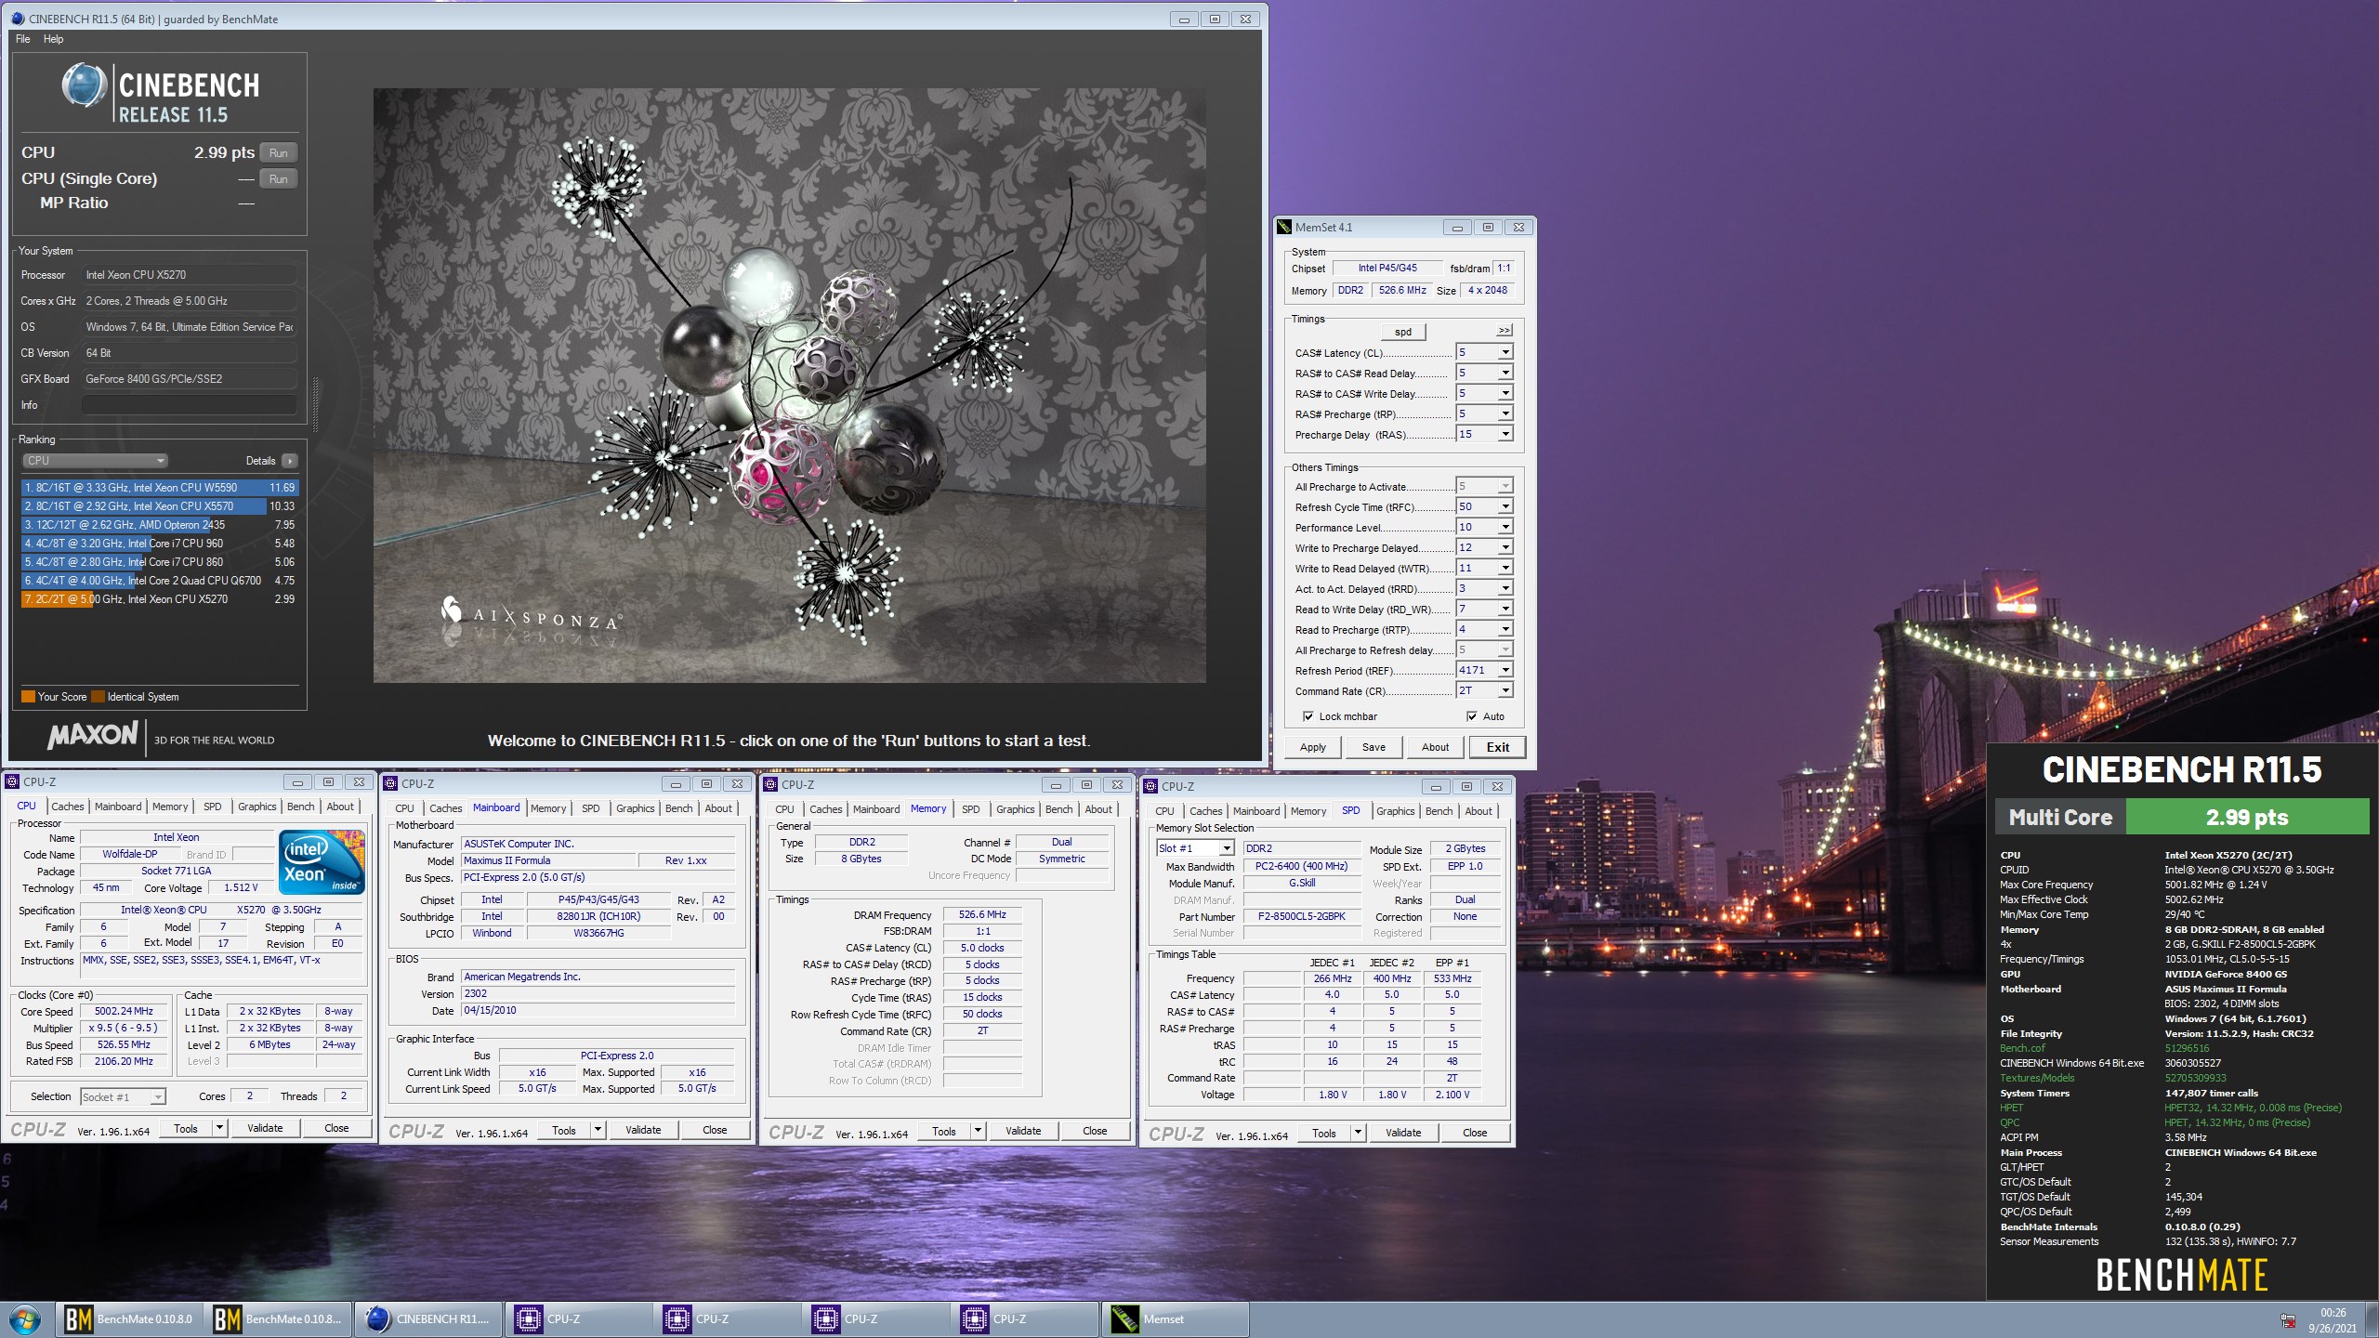Open Precharge Delay (tRAS) dropdown
The width and height of the screenshot is (2379, 1338).
click(x=1505, y=434)
